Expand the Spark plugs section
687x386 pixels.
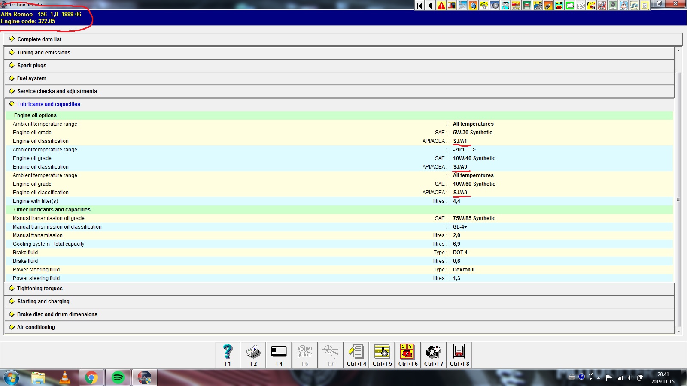tap(339, 65)
